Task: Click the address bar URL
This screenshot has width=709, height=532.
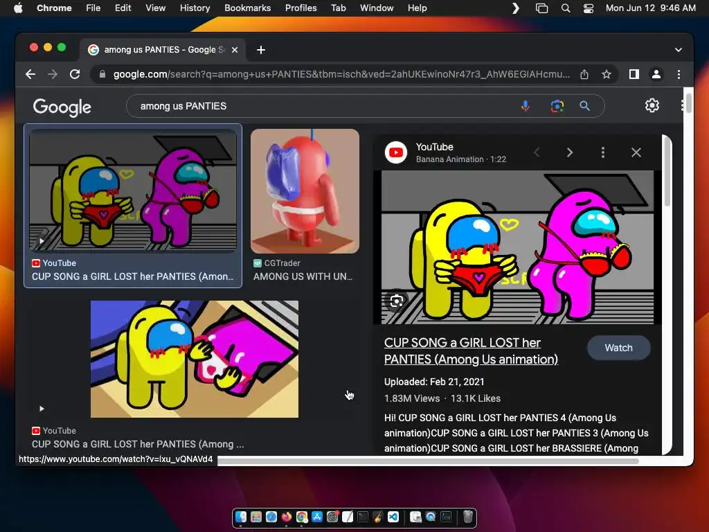Action: 341,74
